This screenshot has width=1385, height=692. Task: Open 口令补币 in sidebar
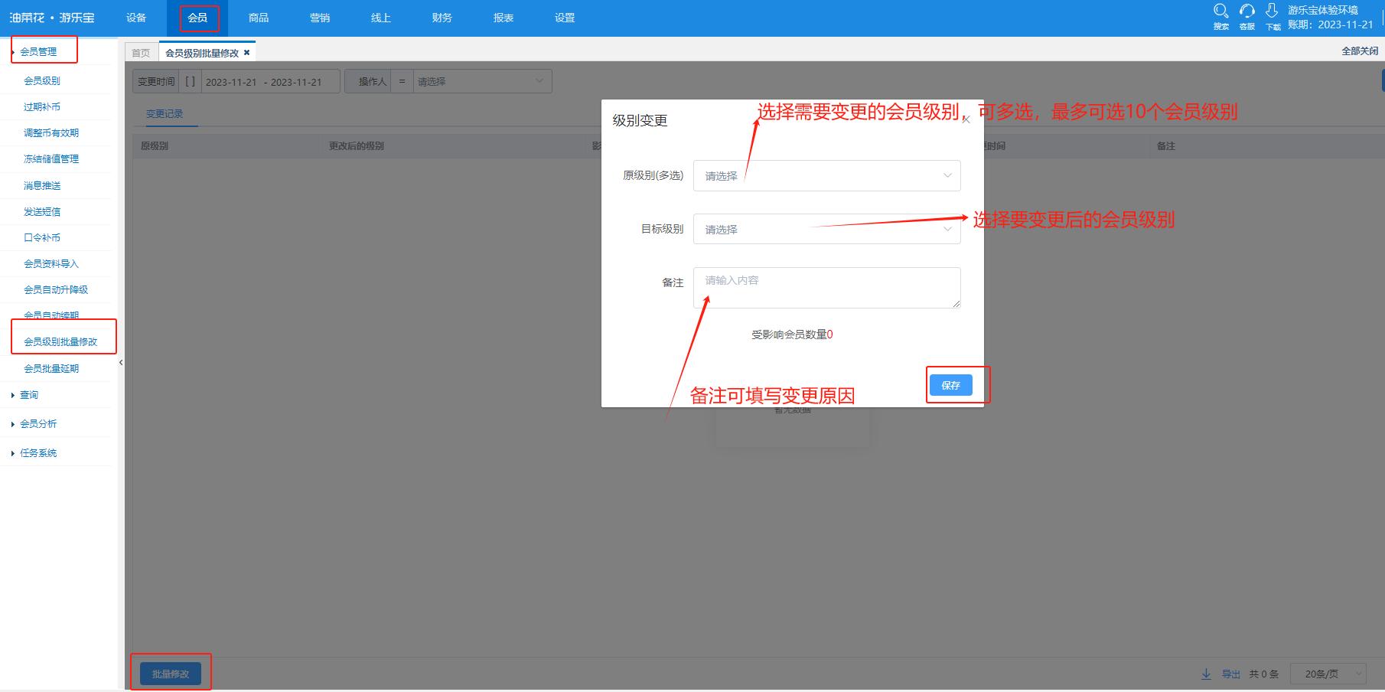point(42,237)
